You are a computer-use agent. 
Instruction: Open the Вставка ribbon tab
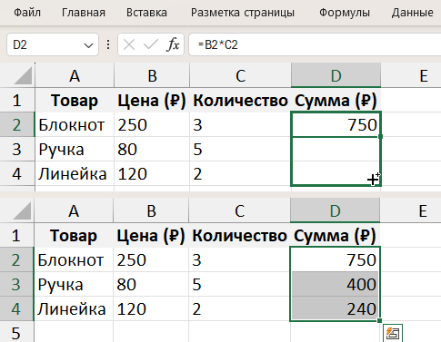click(x=146, y=13)
